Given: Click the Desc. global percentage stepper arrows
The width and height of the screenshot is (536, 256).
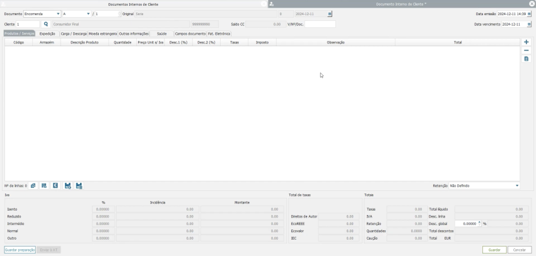Looking at the screenshot, I should click(480, 223).
